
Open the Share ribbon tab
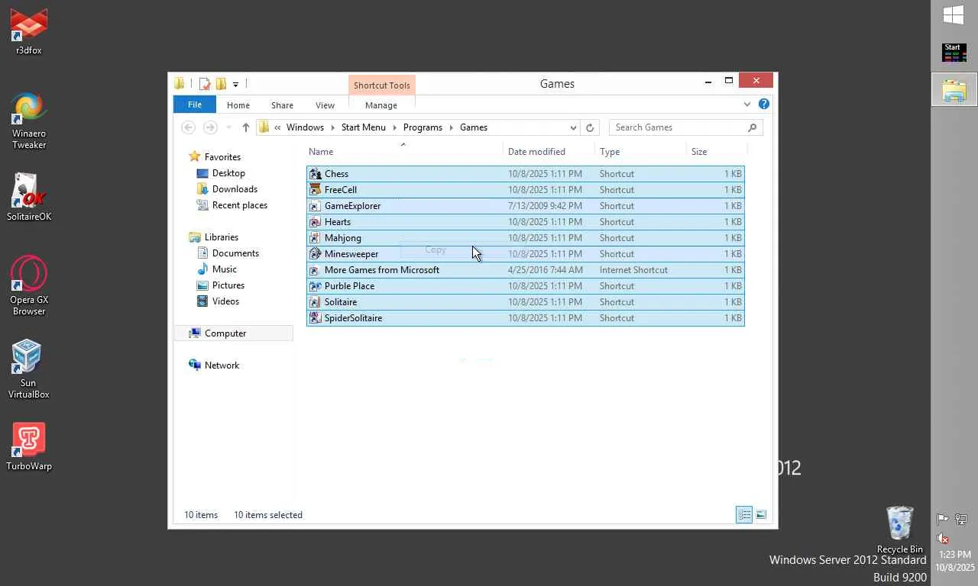click(282, 105)
